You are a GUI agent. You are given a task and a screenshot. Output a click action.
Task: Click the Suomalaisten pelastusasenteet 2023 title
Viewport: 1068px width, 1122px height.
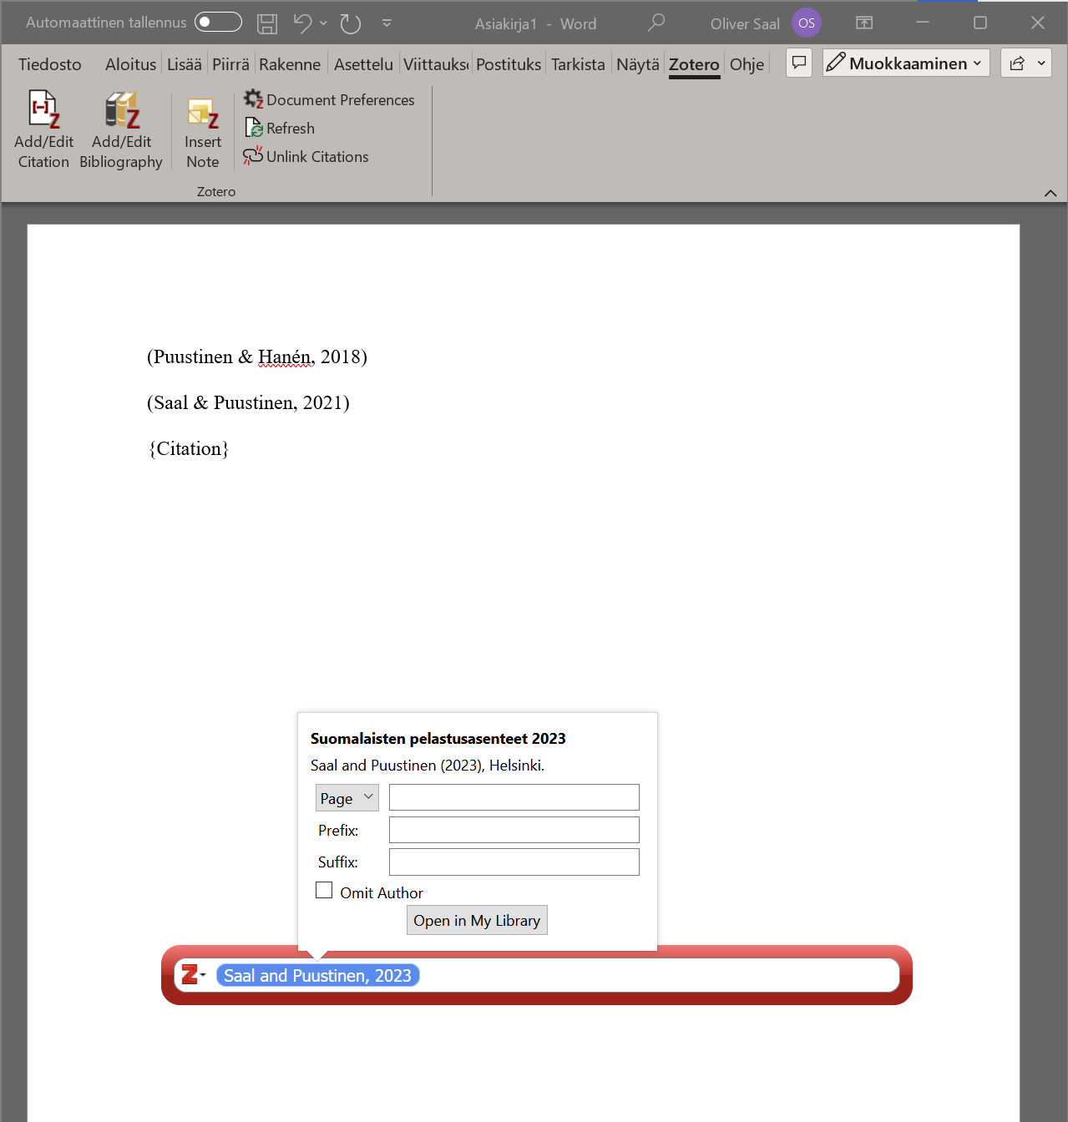[438, 739]
